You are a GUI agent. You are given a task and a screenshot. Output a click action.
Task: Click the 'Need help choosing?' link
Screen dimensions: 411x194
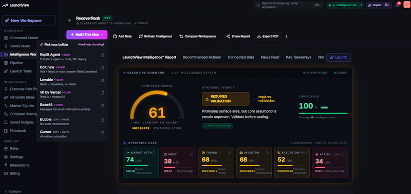click(x=91, y=44)
